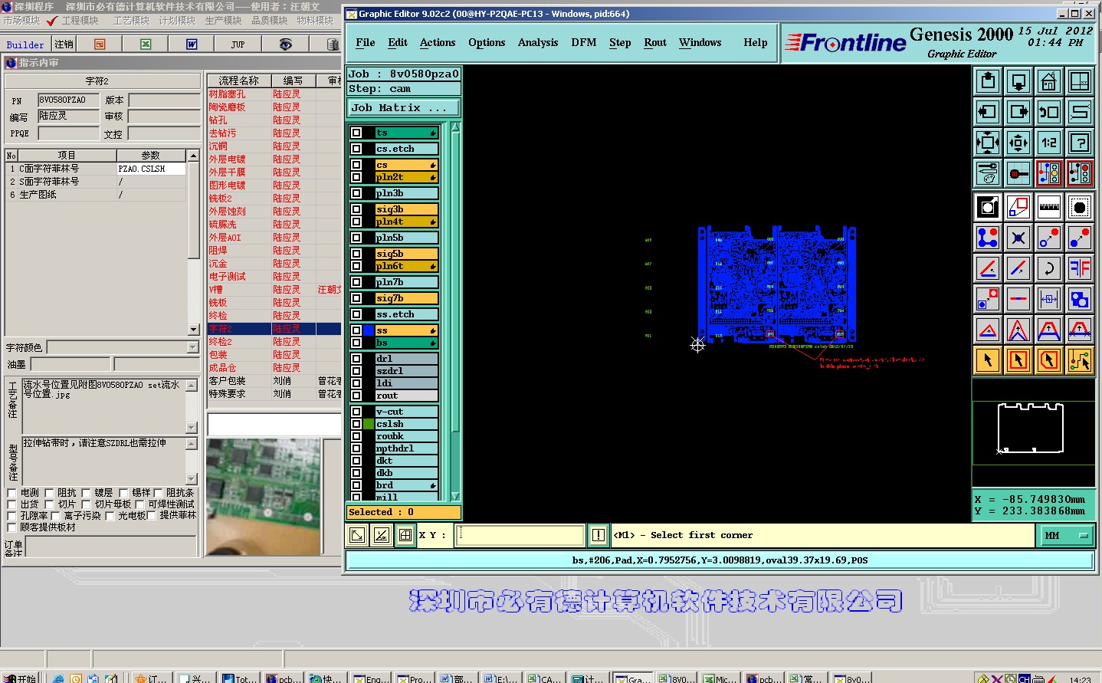Click the eye icon in Builder toolbar

coord(285,44)
